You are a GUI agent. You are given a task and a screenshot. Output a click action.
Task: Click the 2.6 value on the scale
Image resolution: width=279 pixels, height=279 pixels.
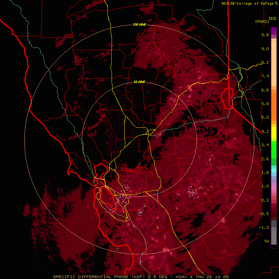(x=265, y=159)
